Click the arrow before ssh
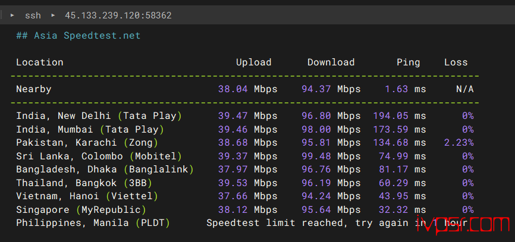This screenshot has width=515, height=242. coord(12,15)
